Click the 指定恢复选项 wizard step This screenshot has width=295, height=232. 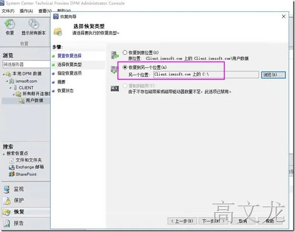(69, 73)
